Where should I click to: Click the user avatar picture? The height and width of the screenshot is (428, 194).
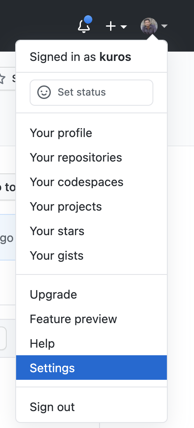tap(149, 26)
